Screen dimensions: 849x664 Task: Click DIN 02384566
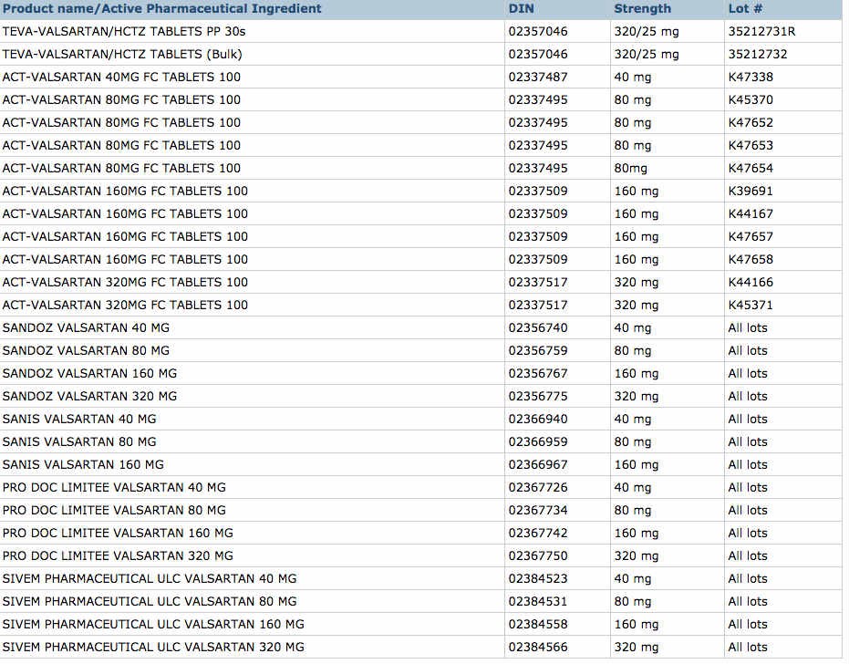(x=538, y=646)
